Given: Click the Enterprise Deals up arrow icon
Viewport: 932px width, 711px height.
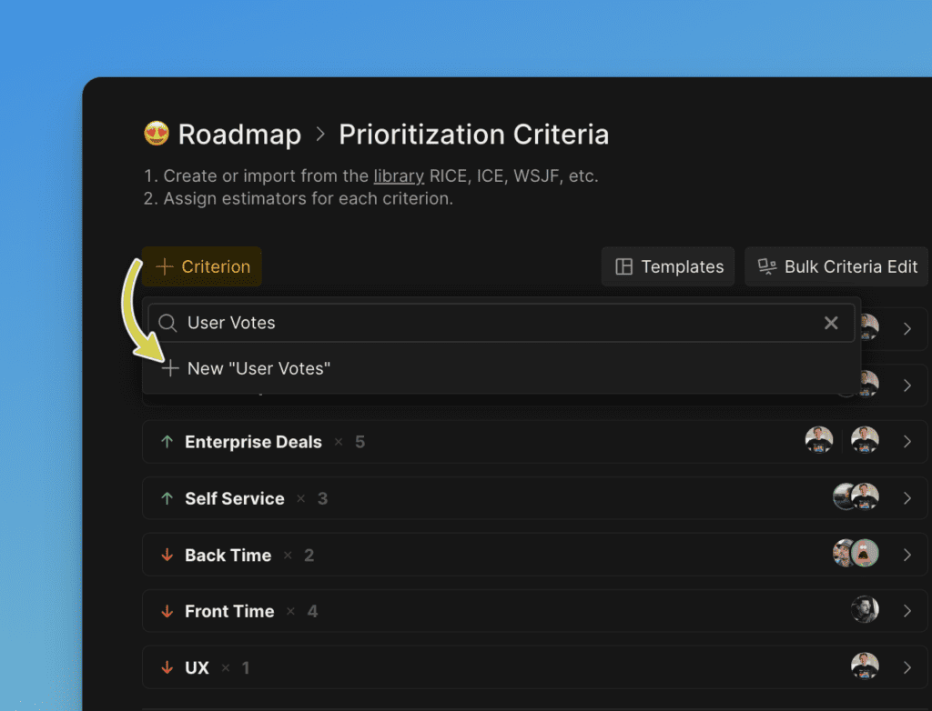Looking at the screenshot, I should [x=167, y=442].
